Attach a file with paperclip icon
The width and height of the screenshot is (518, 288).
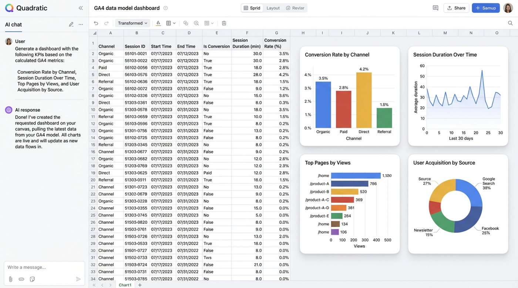coord(11,279)
